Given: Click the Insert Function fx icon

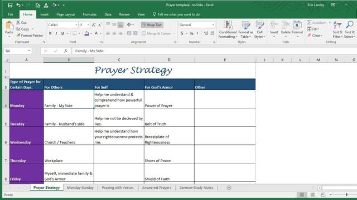Looking at the screenshot, I should click(66, 51).
